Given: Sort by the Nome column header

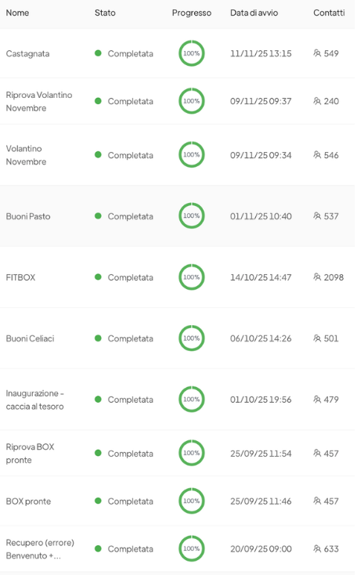Looking at the screenshot, I should (x=17, y=13).
